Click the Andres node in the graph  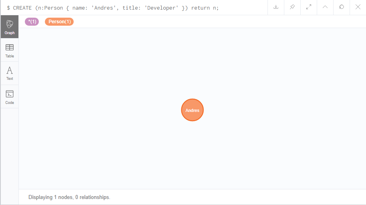coord(192,110)
